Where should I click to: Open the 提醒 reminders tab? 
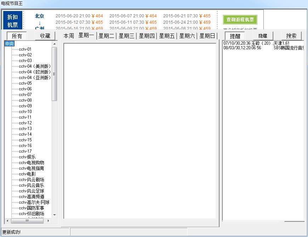pyautogui.click(x=235, y=36)
